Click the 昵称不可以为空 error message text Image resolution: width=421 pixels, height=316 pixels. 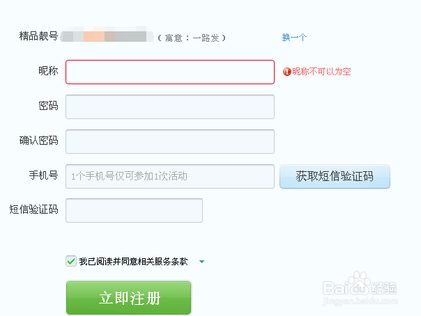point(321,72)
